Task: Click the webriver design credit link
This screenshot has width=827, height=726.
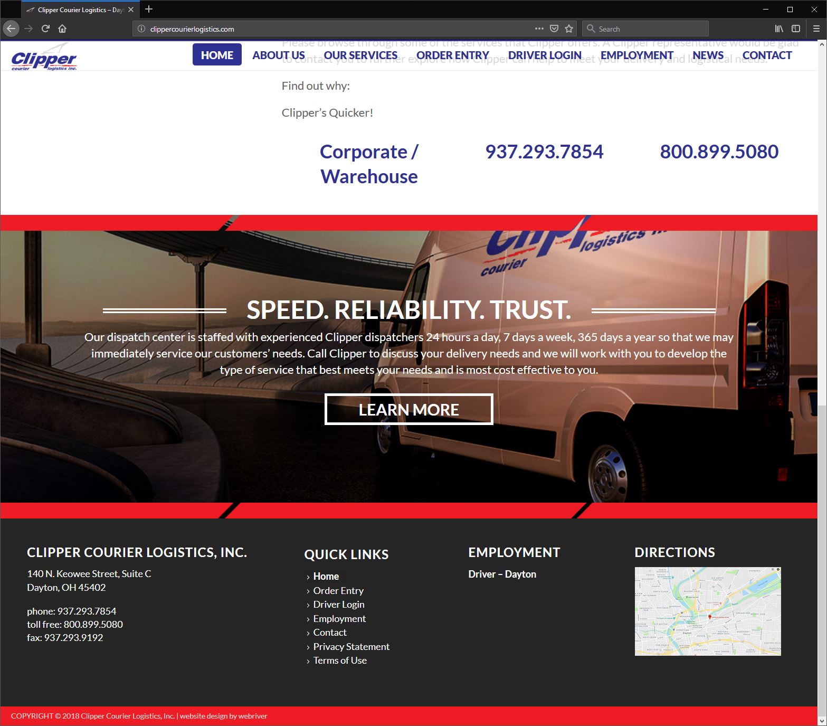Action: (x=253, y=716)
